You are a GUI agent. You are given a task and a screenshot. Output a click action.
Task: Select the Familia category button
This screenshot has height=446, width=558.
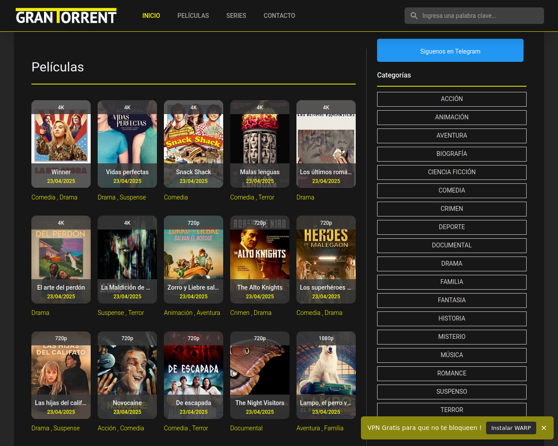452,282
